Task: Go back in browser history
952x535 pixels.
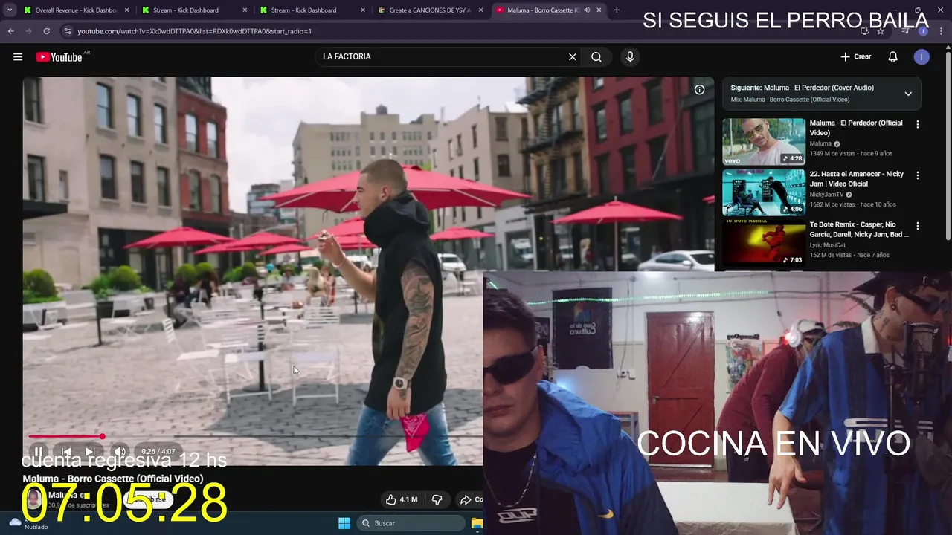Action: click(10, 31)
